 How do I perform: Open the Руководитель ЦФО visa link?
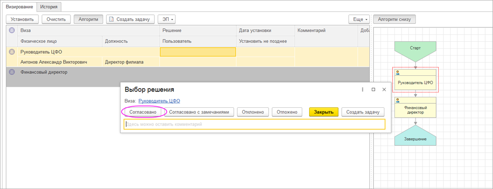pyautogui.click(x=159, y=101)
